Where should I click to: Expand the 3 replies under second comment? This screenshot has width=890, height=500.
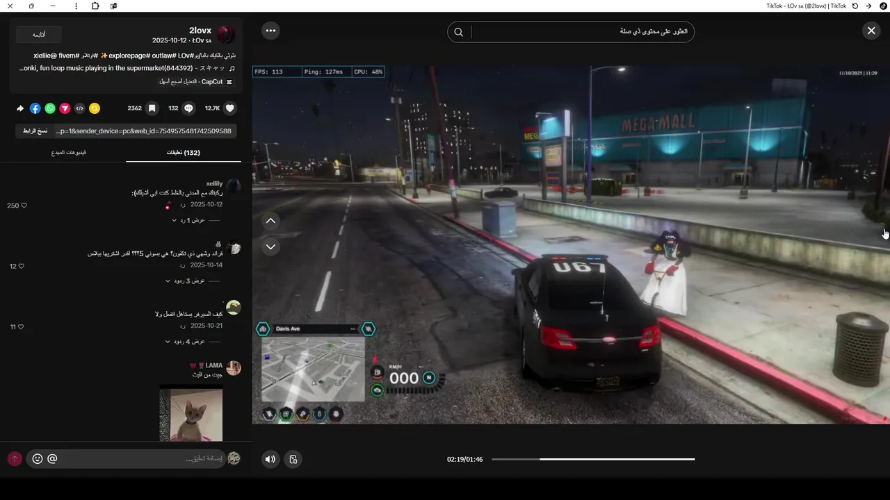[185, 281]
